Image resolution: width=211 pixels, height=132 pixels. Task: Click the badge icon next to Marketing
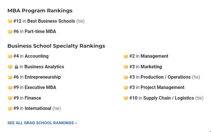[126, 67]
